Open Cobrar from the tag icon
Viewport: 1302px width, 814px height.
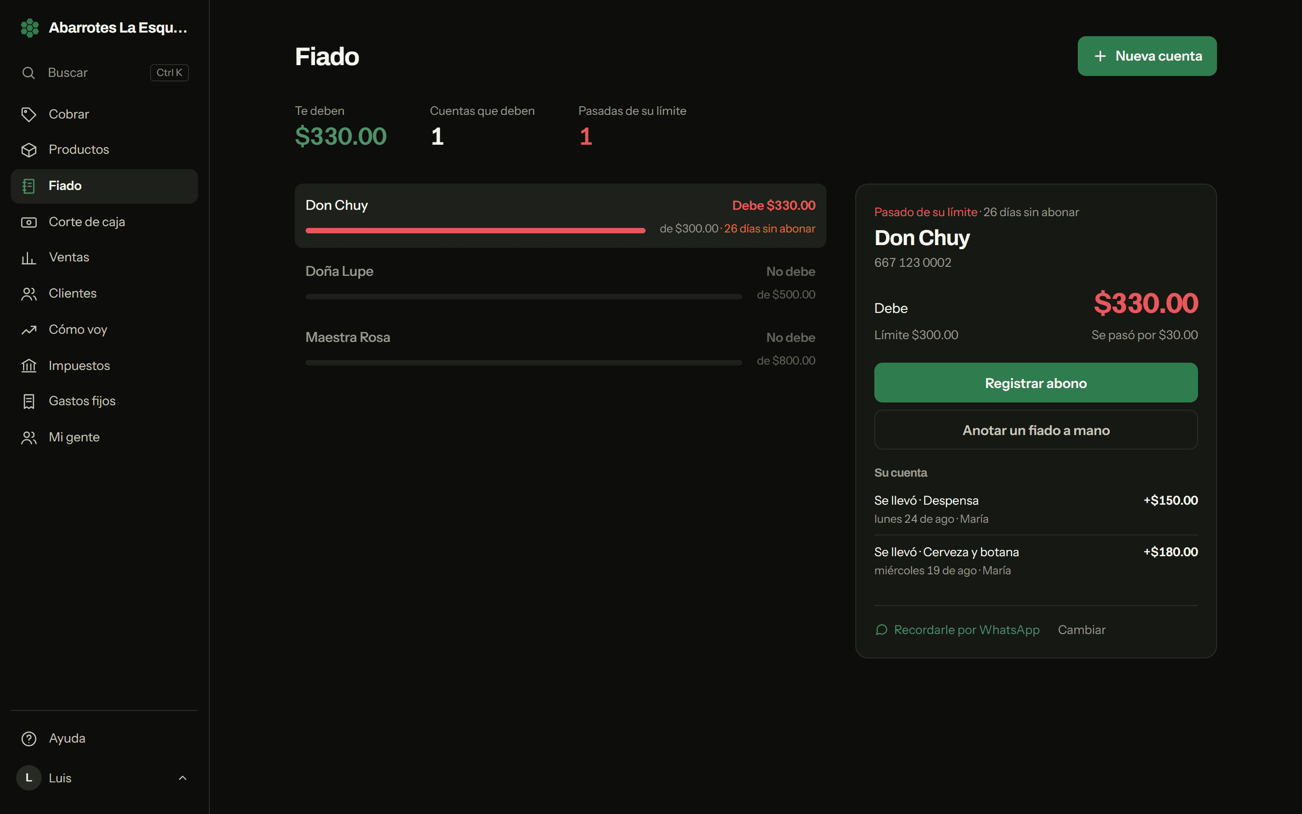point(28,114)
